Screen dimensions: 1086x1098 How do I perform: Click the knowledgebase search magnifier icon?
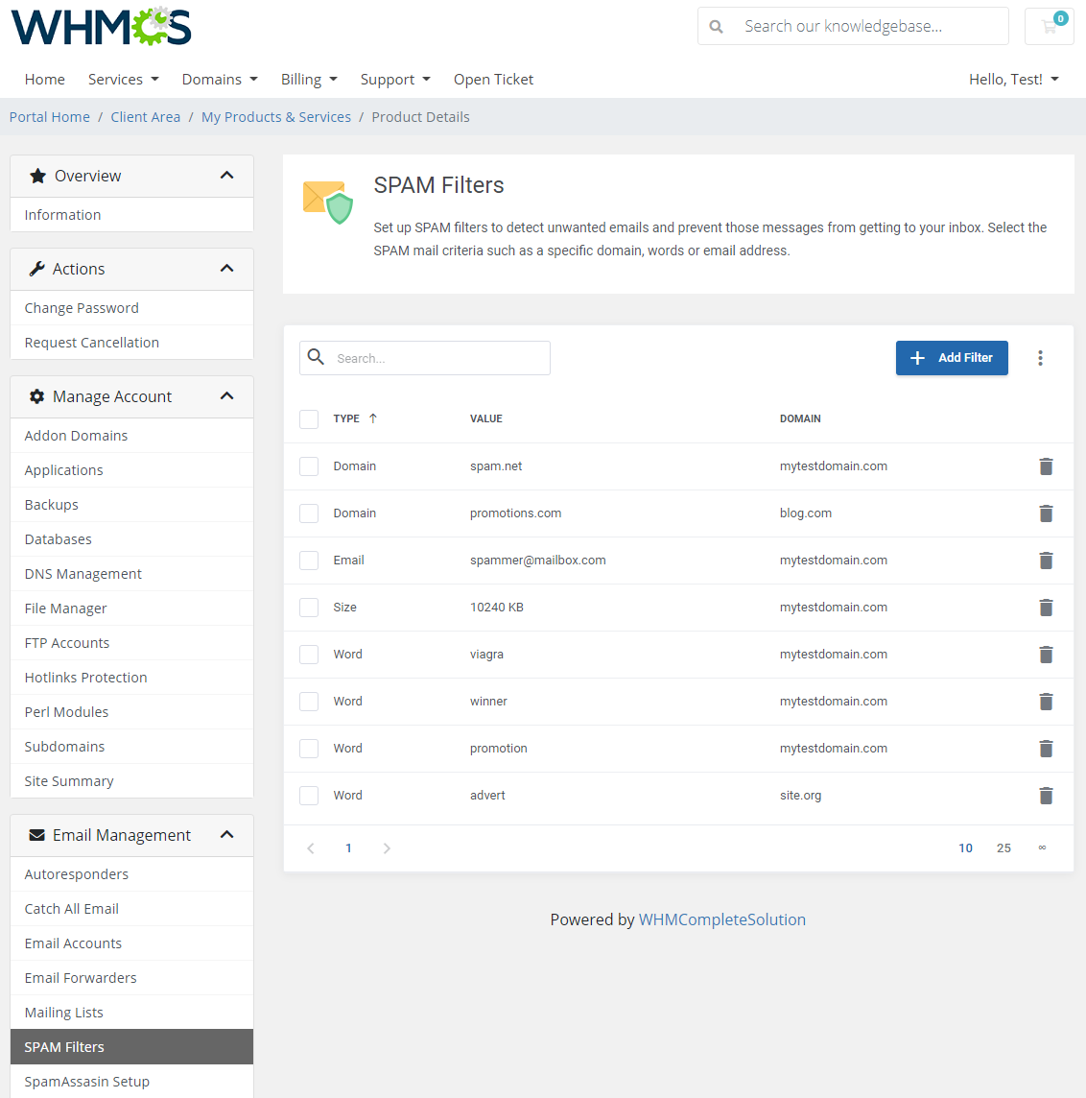pos(716,27)
